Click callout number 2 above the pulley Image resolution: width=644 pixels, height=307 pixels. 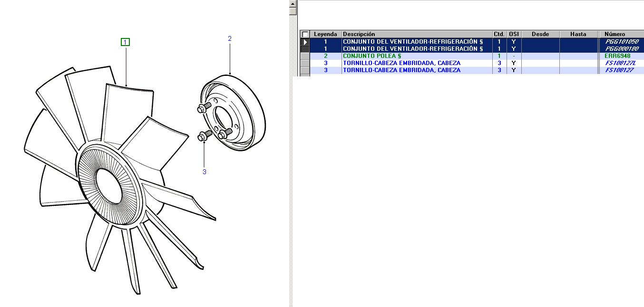coord(230,38)
